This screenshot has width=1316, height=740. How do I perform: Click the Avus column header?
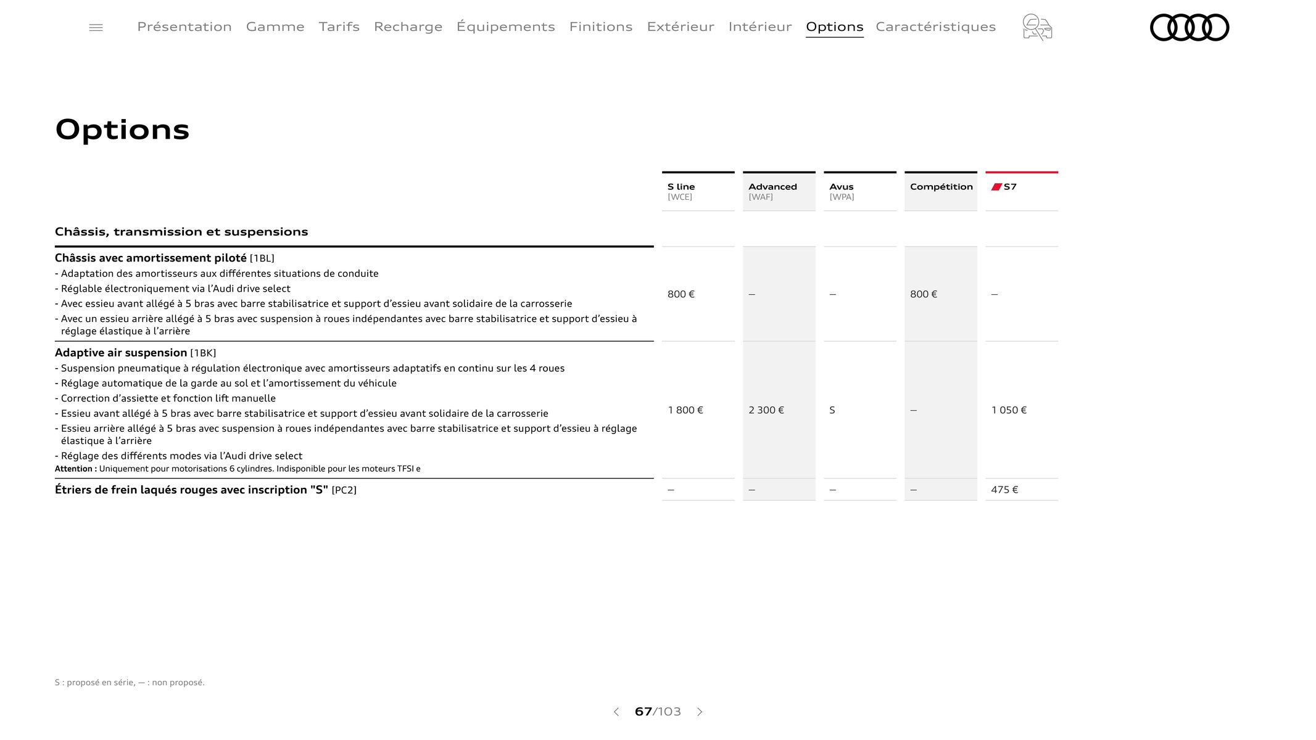click(x=859, y=191)
